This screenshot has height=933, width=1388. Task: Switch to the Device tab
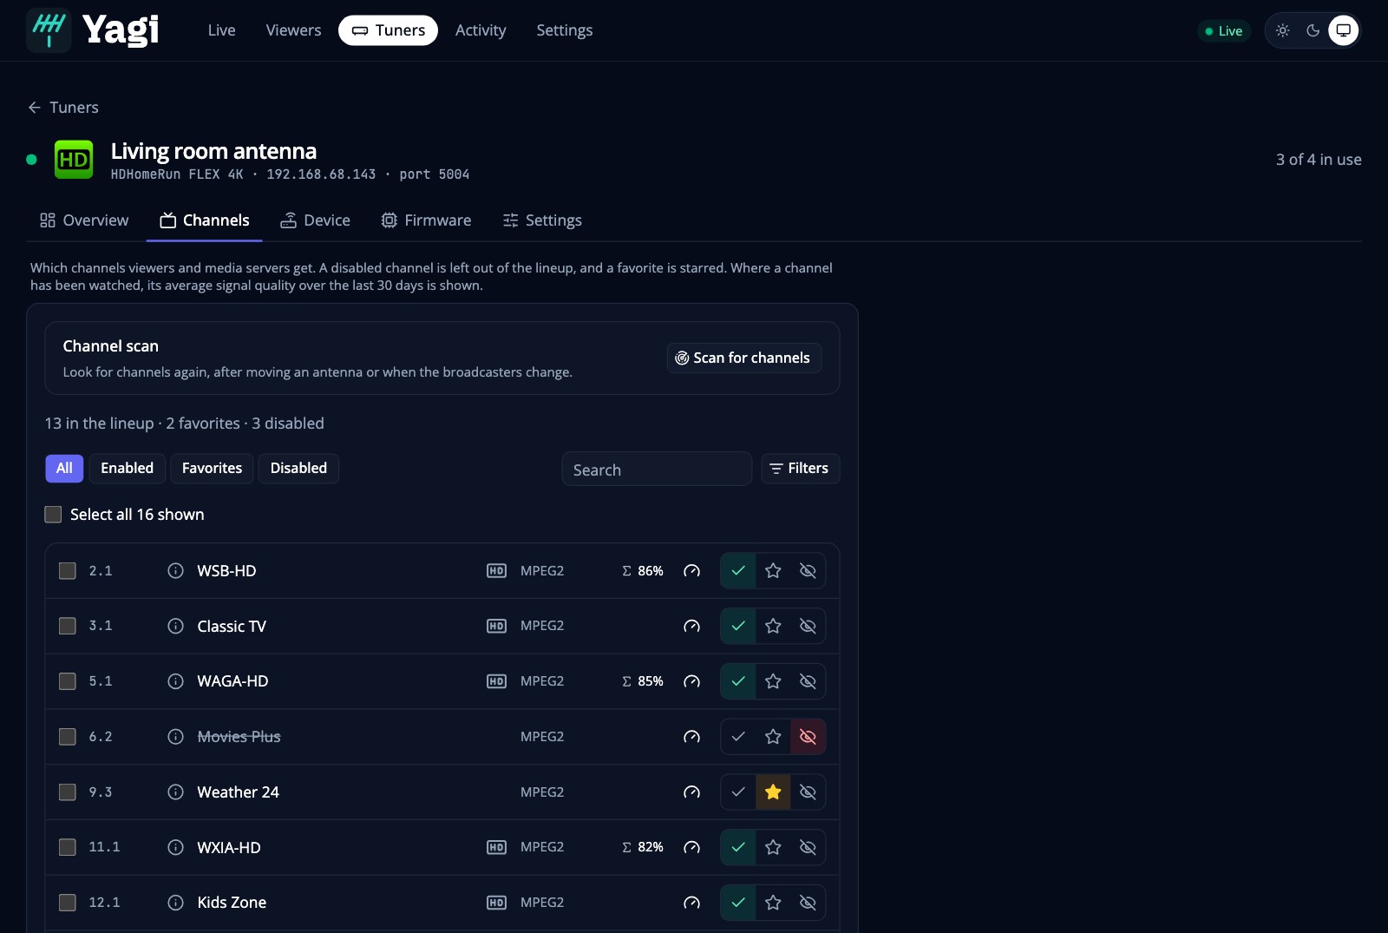click(x=315, y=220)
